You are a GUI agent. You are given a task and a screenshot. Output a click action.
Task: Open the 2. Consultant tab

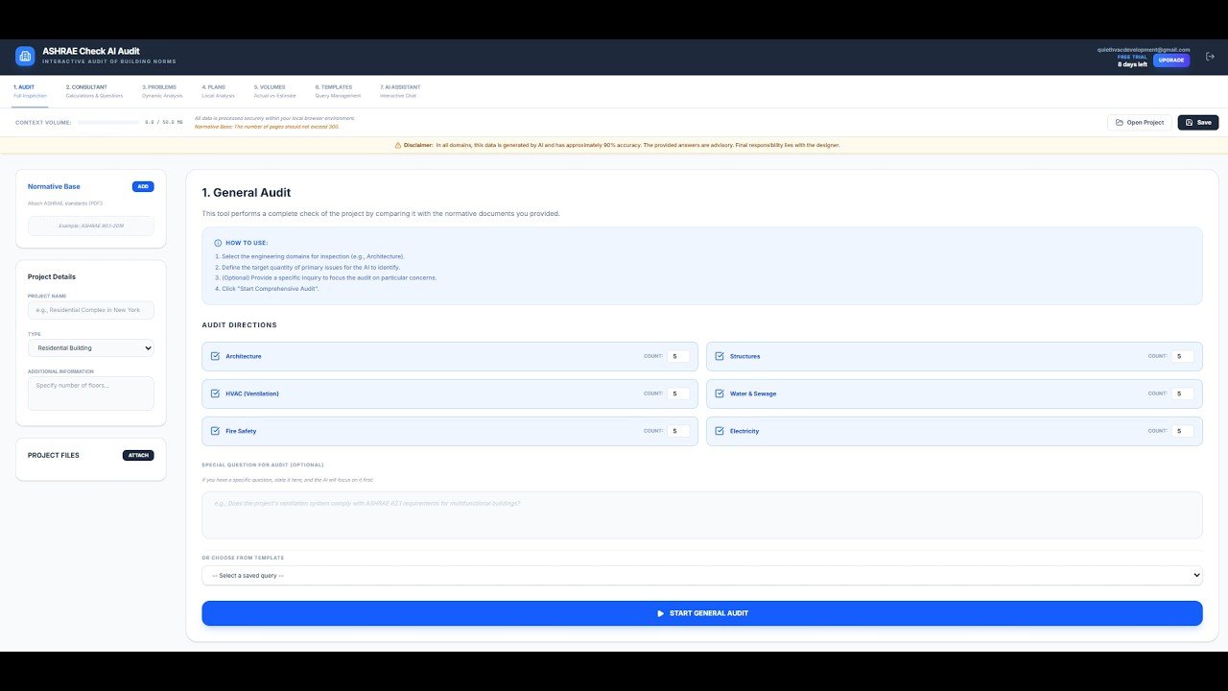pyautogui.click(x=94, y=91)
